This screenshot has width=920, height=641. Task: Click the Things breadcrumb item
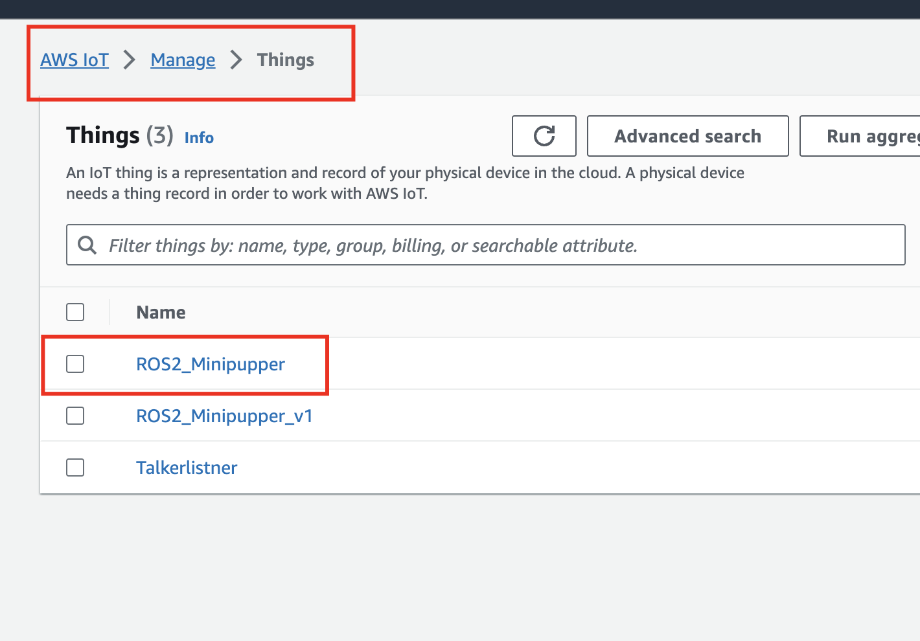[x=285, y=60]
